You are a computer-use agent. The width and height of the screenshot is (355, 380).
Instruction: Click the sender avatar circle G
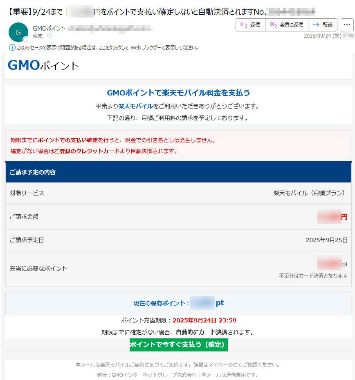18,33
